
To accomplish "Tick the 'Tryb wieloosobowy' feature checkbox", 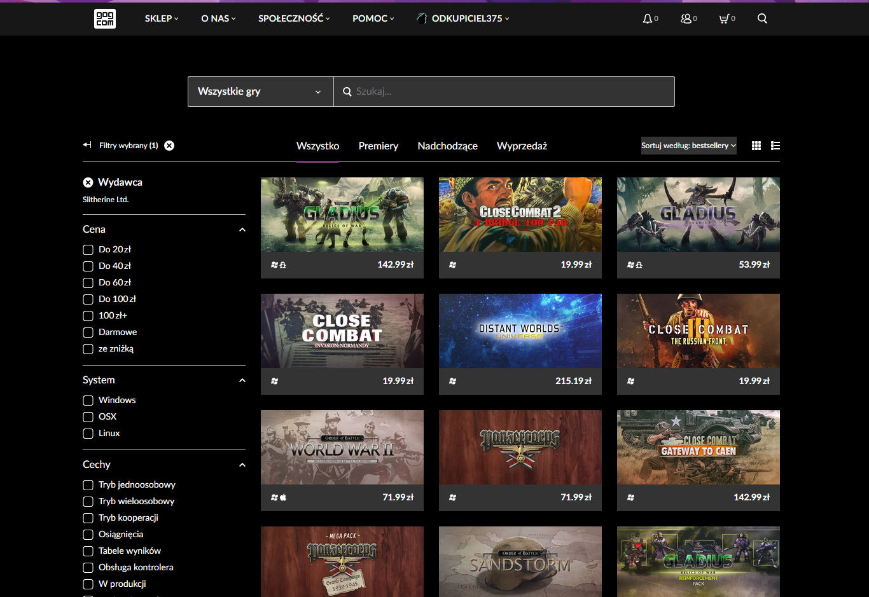I will click(x=88, y=502).
